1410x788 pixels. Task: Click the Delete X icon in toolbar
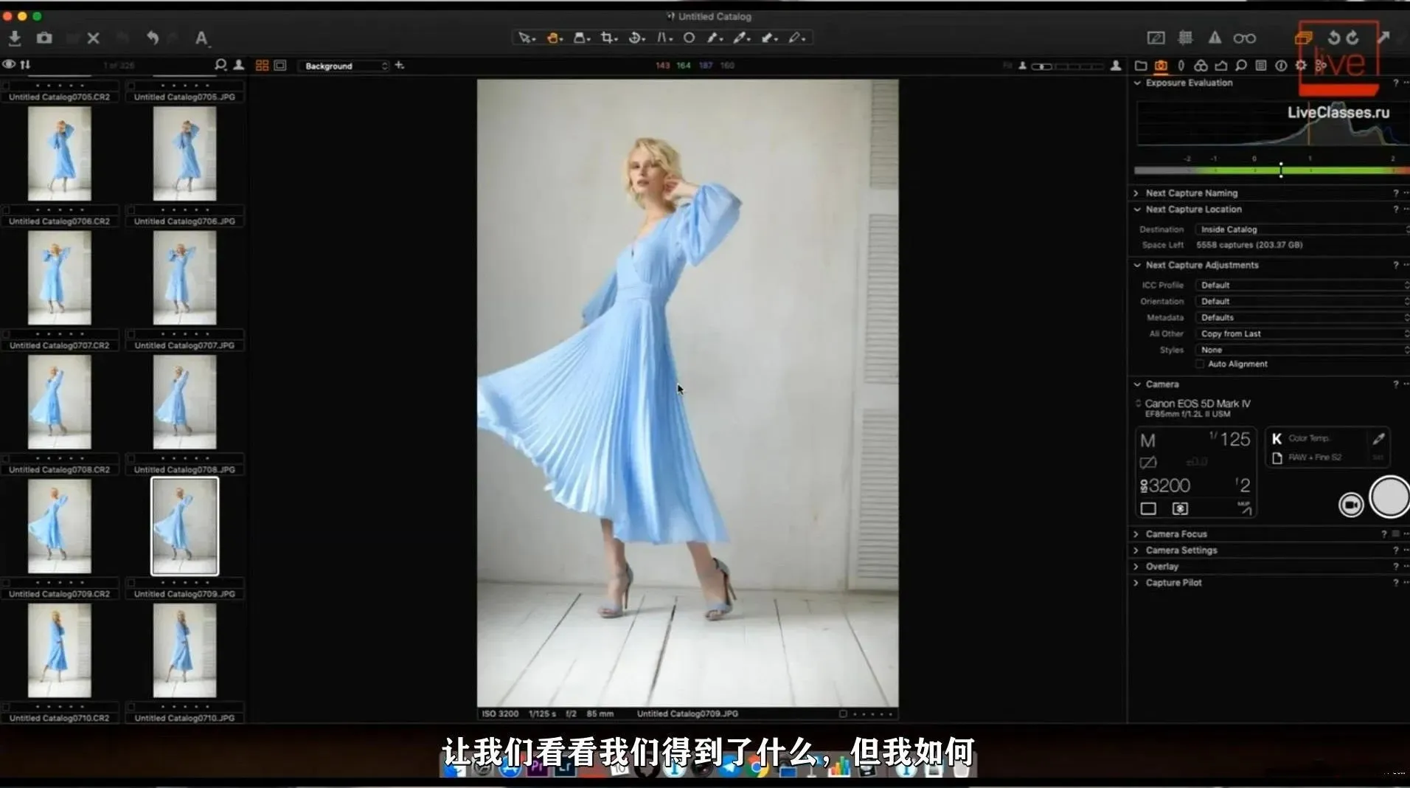93,38
